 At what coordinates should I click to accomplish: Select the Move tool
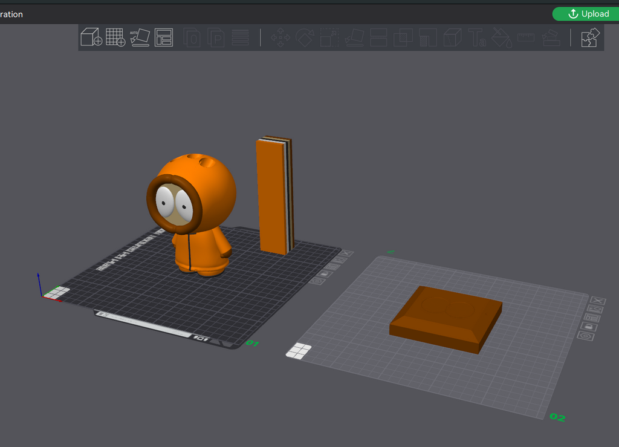(280, 38)
